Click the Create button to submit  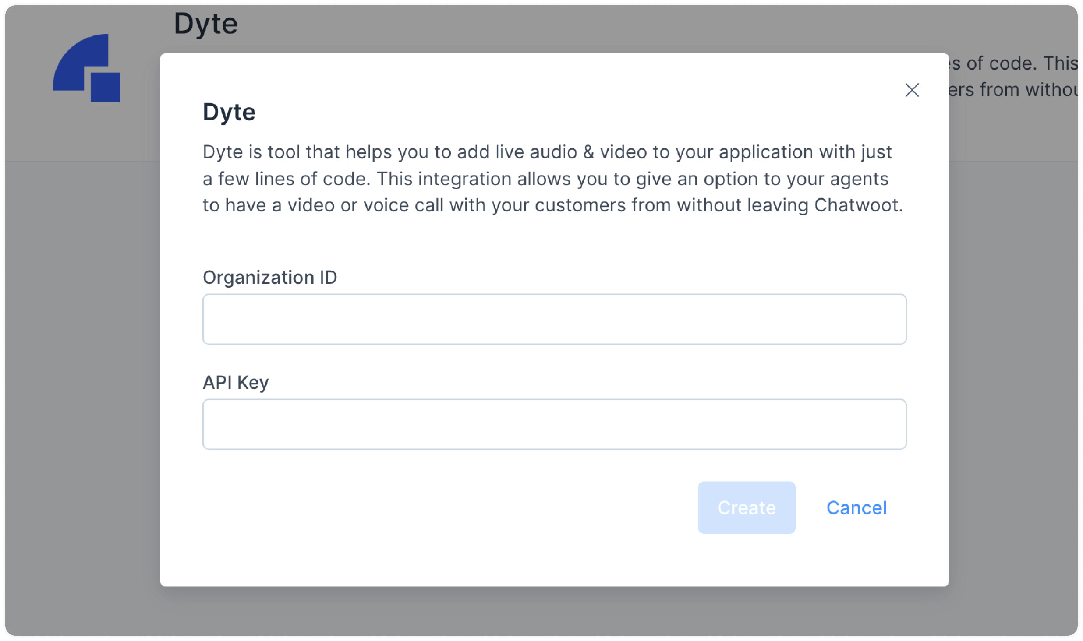(x=747, y=507)
